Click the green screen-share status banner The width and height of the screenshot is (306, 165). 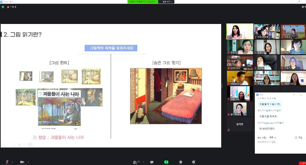143,2
